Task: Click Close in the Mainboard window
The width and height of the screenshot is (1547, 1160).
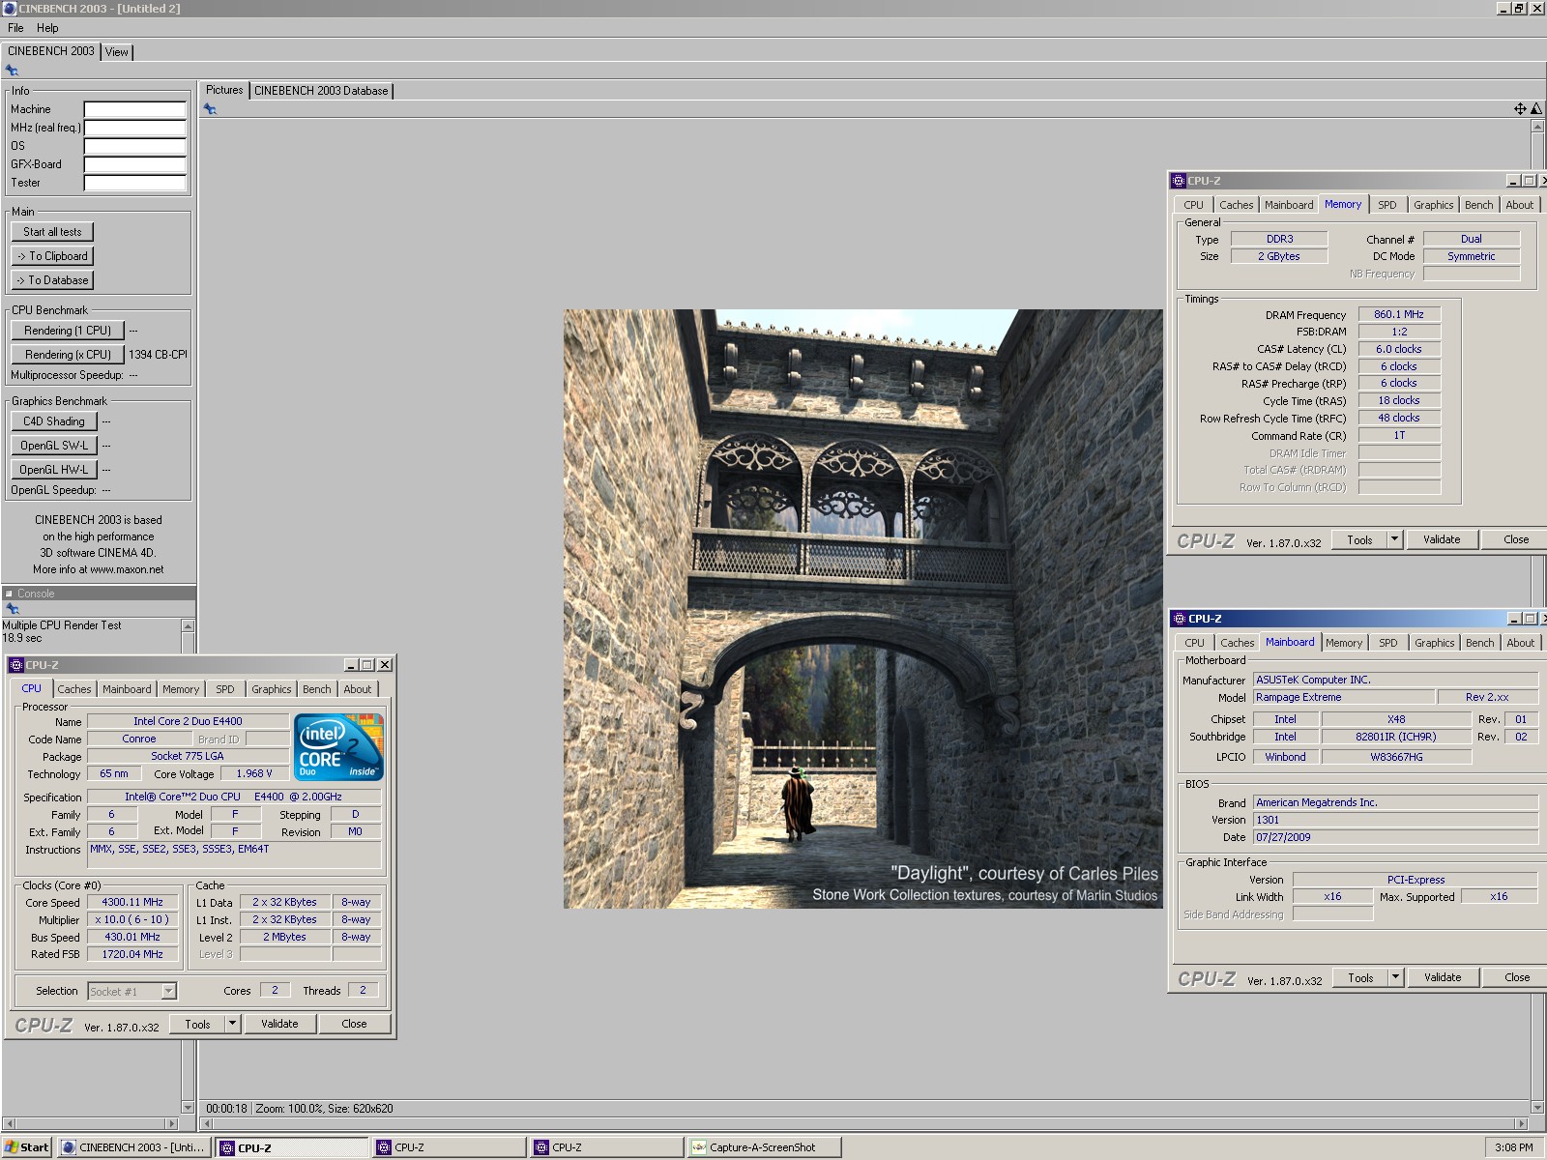Action: pyautogui.click(x=1517, y=977)
